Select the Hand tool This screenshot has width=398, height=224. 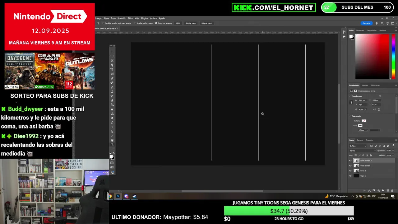coord(112,140)
